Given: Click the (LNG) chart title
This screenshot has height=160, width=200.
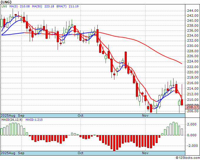Looking at the screenshot, I should click(6, 2).
